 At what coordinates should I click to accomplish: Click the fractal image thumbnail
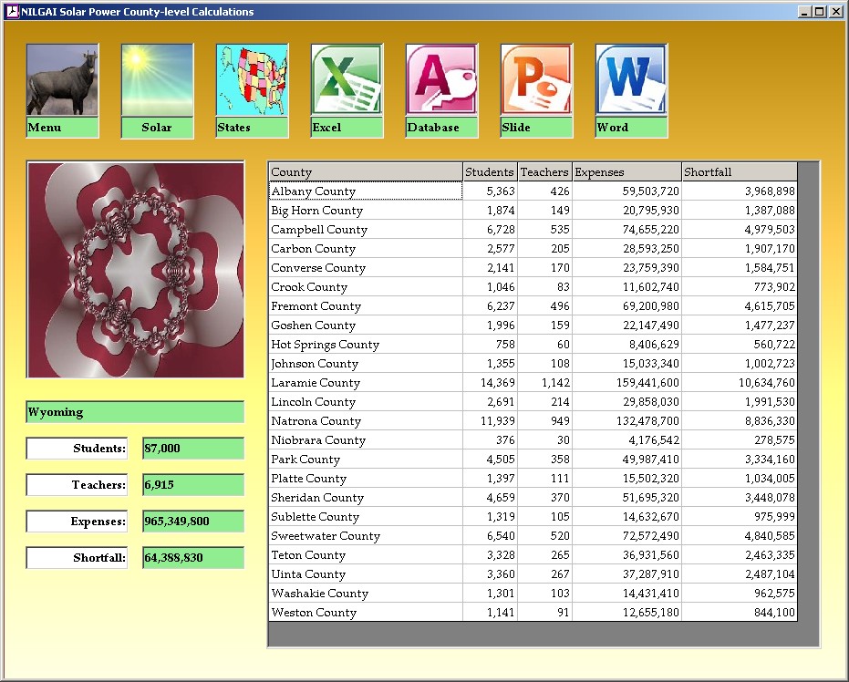tap(135, 270)
